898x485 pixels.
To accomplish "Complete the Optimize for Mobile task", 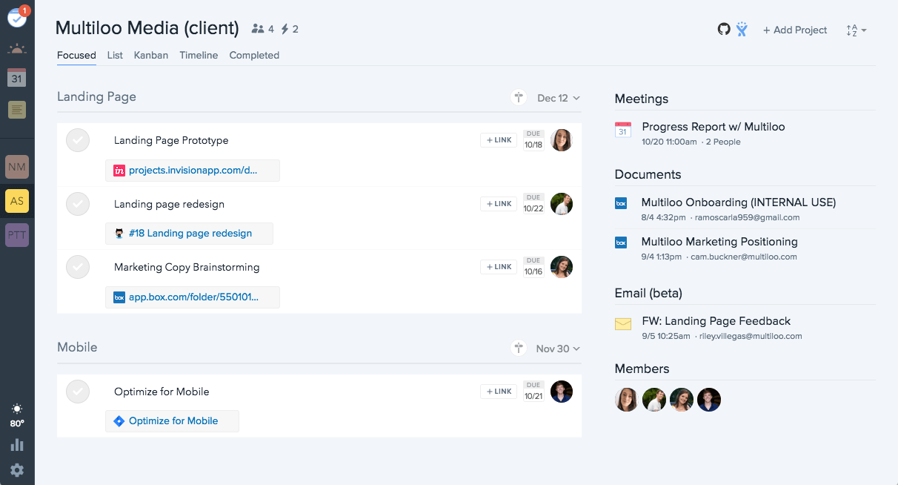I will pyautogui.click(x=78, y=392).
